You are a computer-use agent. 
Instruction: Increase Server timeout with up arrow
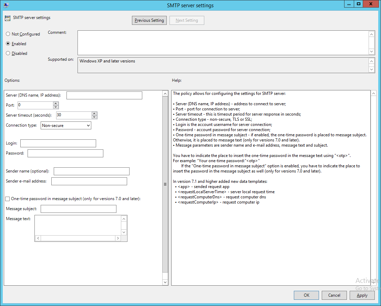[94, 113]
